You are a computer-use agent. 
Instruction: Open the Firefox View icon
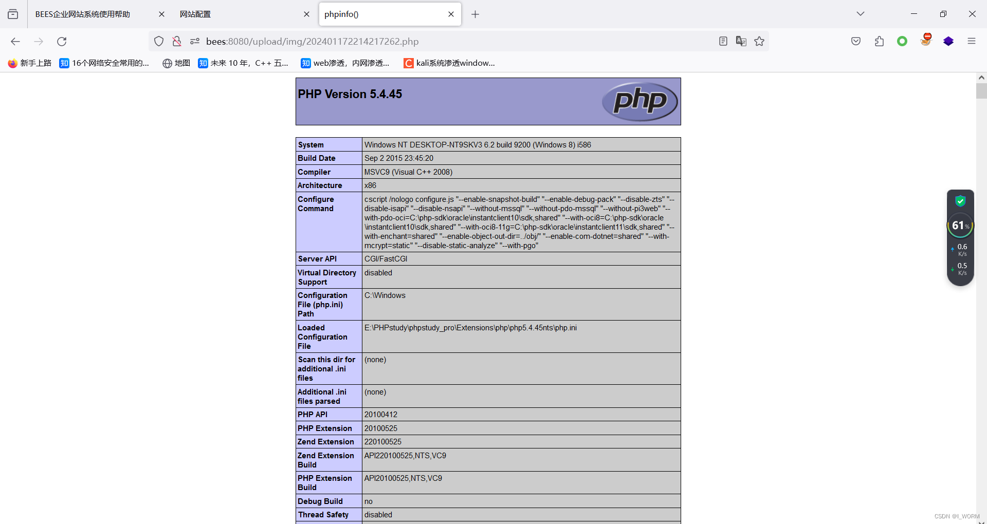13,14
